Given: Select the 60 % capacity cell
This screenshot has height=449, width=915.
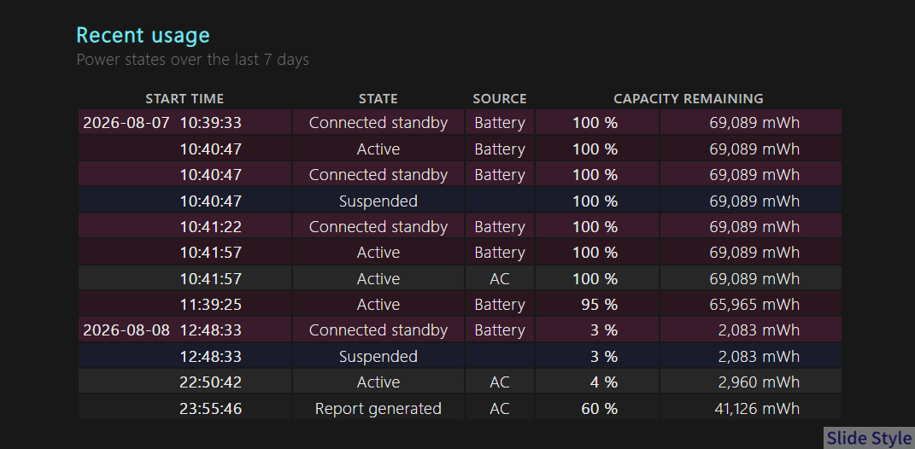Looking at the screenshot, I should (597, 408).
